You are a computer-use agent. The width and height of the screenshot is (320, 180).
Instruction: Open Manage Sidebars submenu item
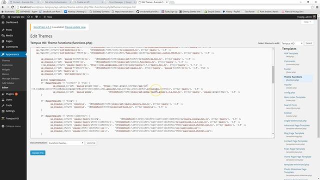(10, 78)
